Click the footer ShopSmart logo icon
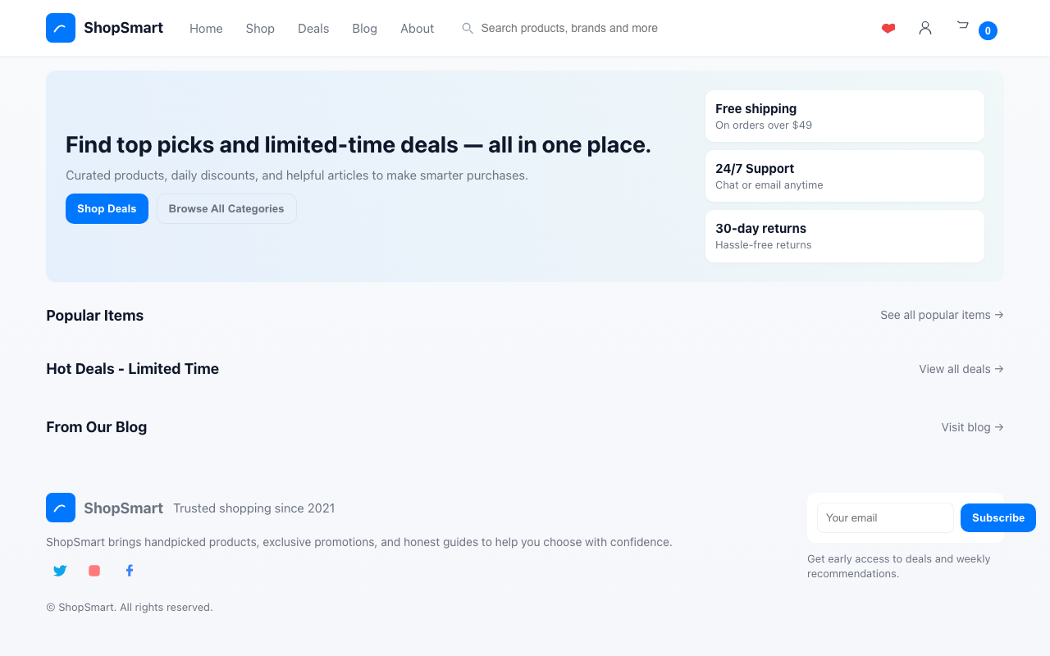The image size is (1050, 656). [x=60, y=508]
